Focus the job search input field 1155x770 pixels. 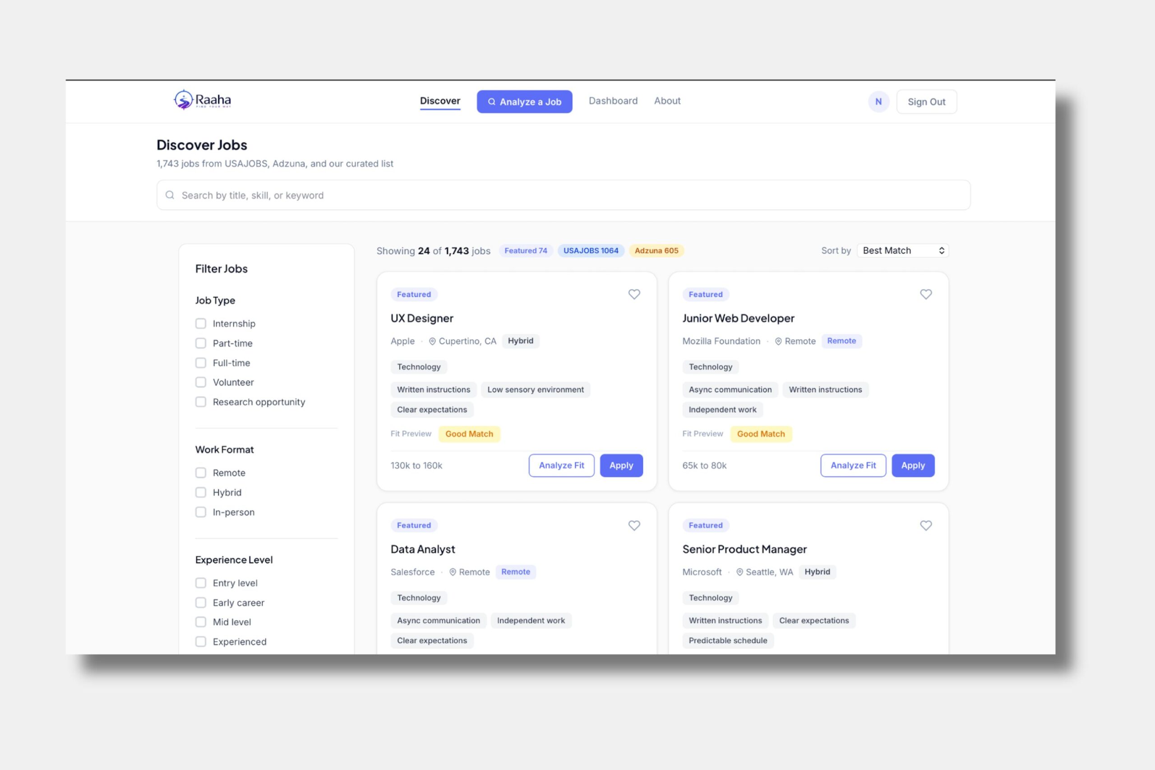coord(563,195)
